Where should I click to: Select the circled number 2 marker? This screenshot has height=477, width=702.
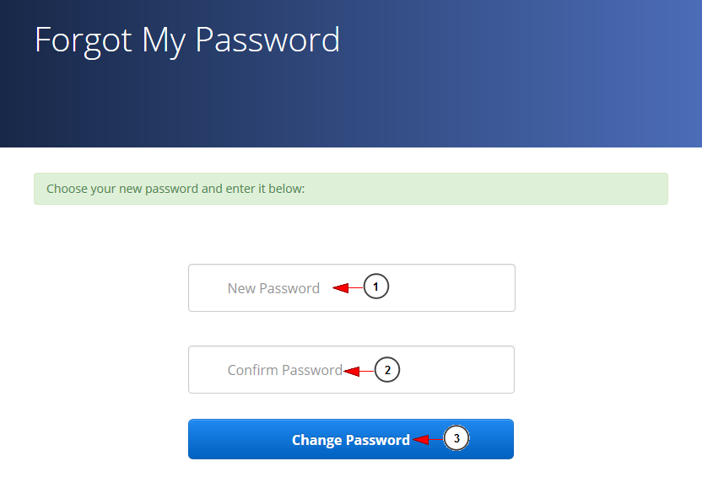coord(386,369)
